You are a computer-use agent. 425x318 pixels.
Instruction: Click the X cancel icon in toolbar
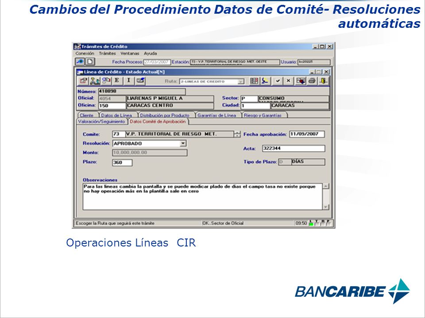pyautogui.click(x=288, y=80)
